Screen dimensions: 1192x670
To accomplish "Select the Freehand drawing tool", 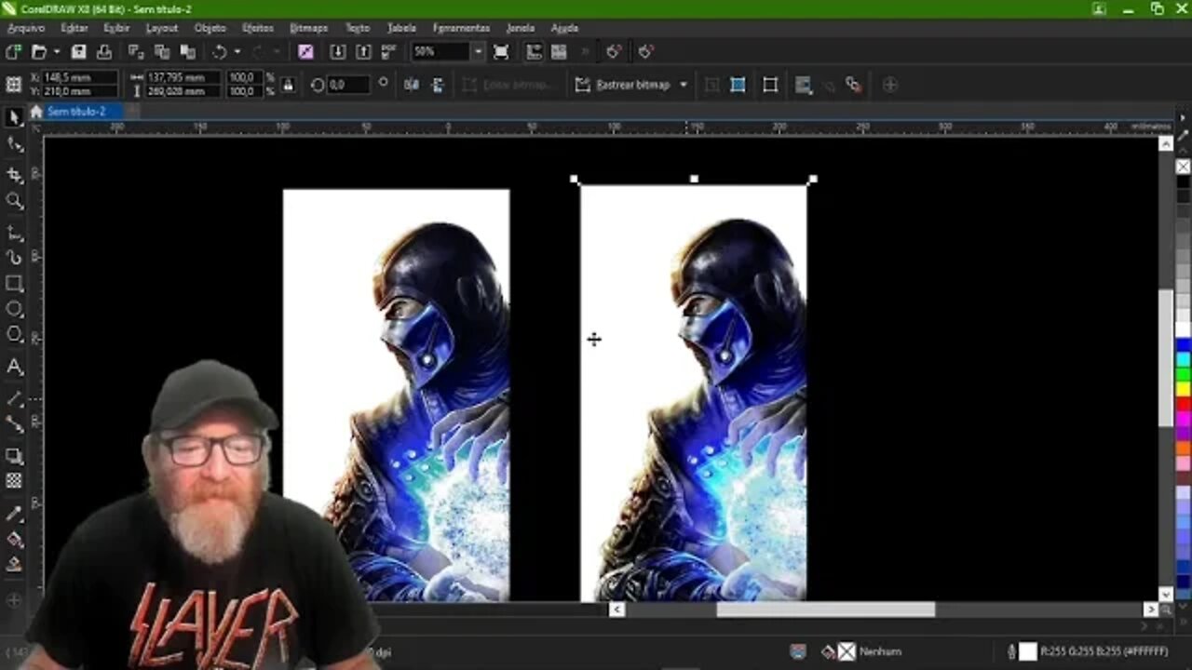I will (x=14, y=233).
